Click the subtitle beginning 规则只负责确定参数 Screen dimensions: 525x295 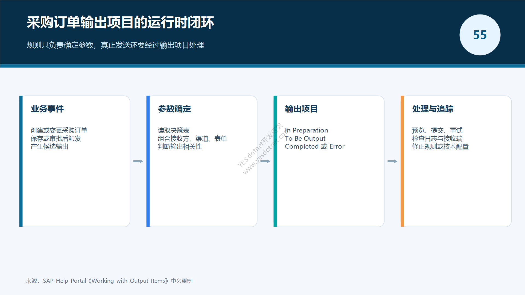(115, 45)
